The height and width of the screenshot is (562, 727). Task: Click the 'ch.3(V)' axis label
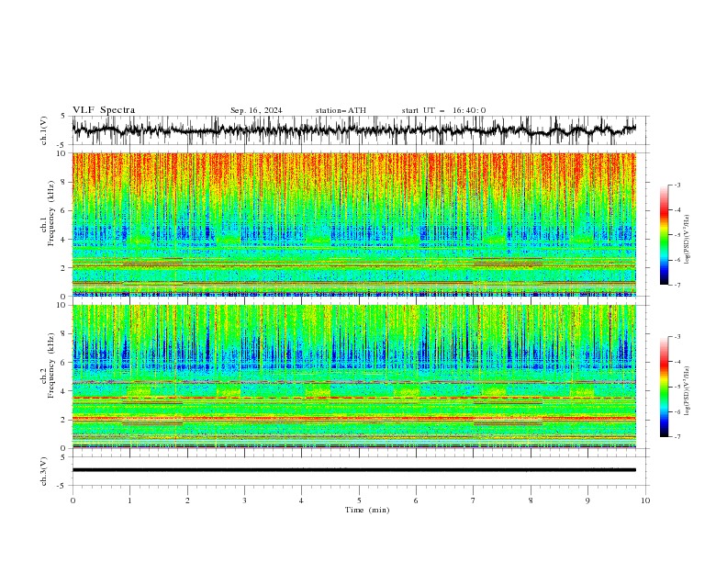click(x=44, y=471)
